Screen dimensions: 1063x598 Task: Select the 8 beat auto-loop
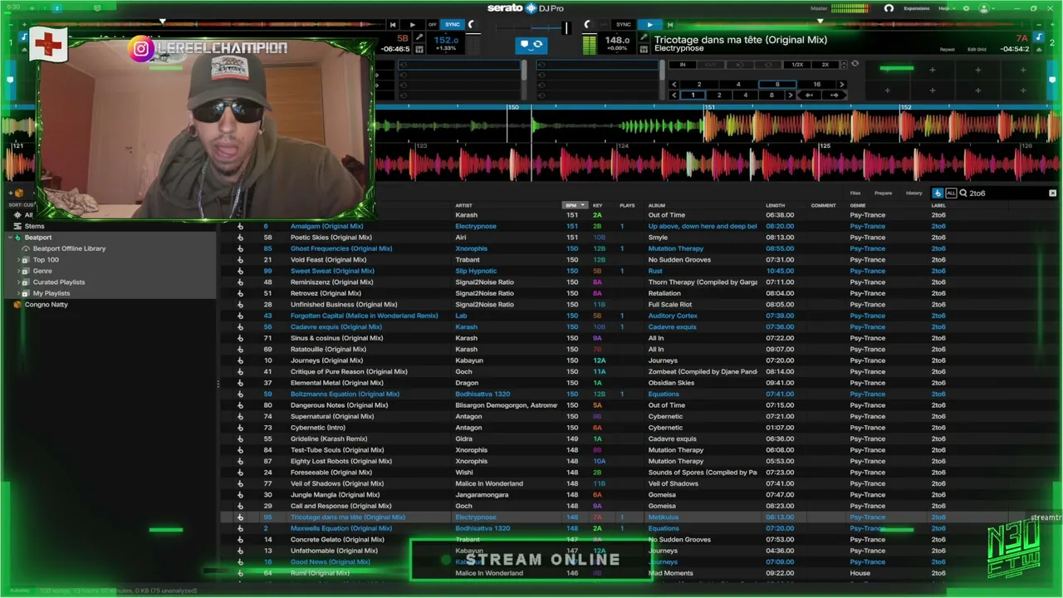(777, 85)
